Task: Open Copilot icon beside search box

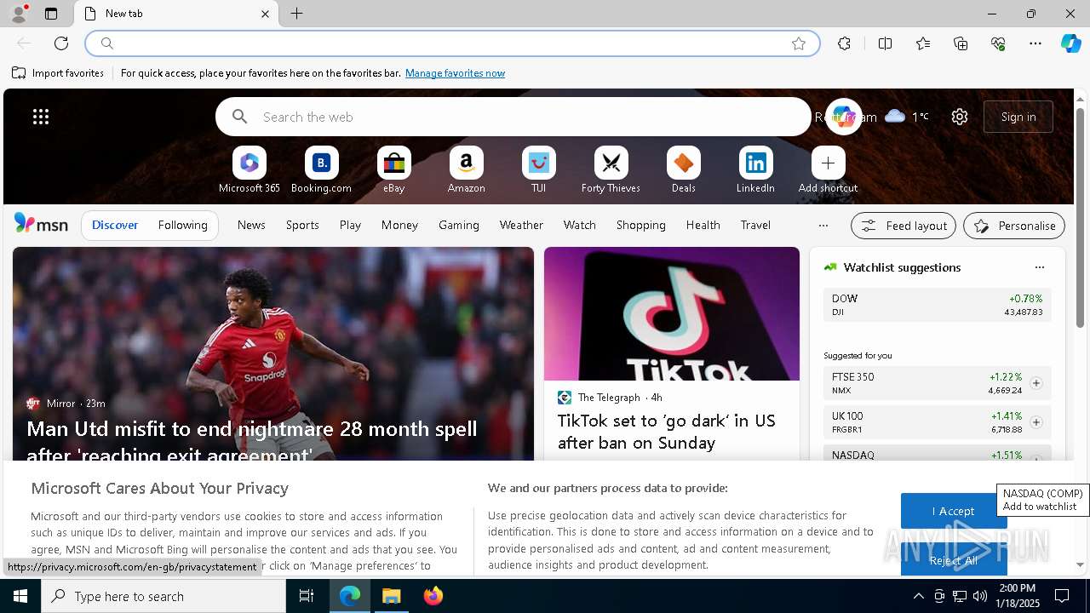Action: [x=843, y=117]
